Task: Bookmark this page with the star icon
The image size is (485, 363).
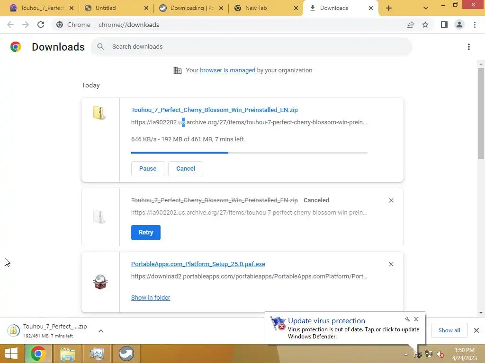Action: (425, 25)
